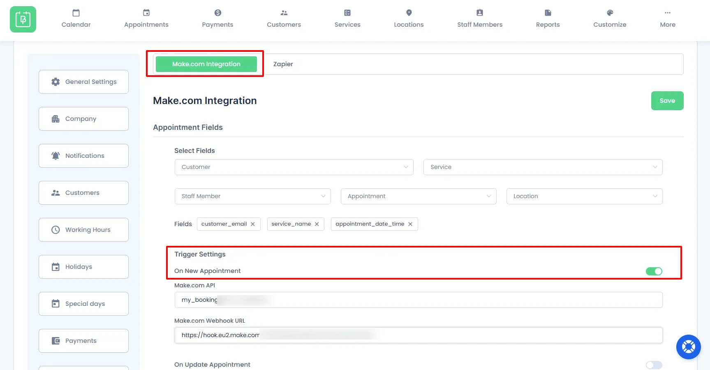Open the Customer fields dropdown
Viewport: 710px width, 370px height.
pos(294,167)
